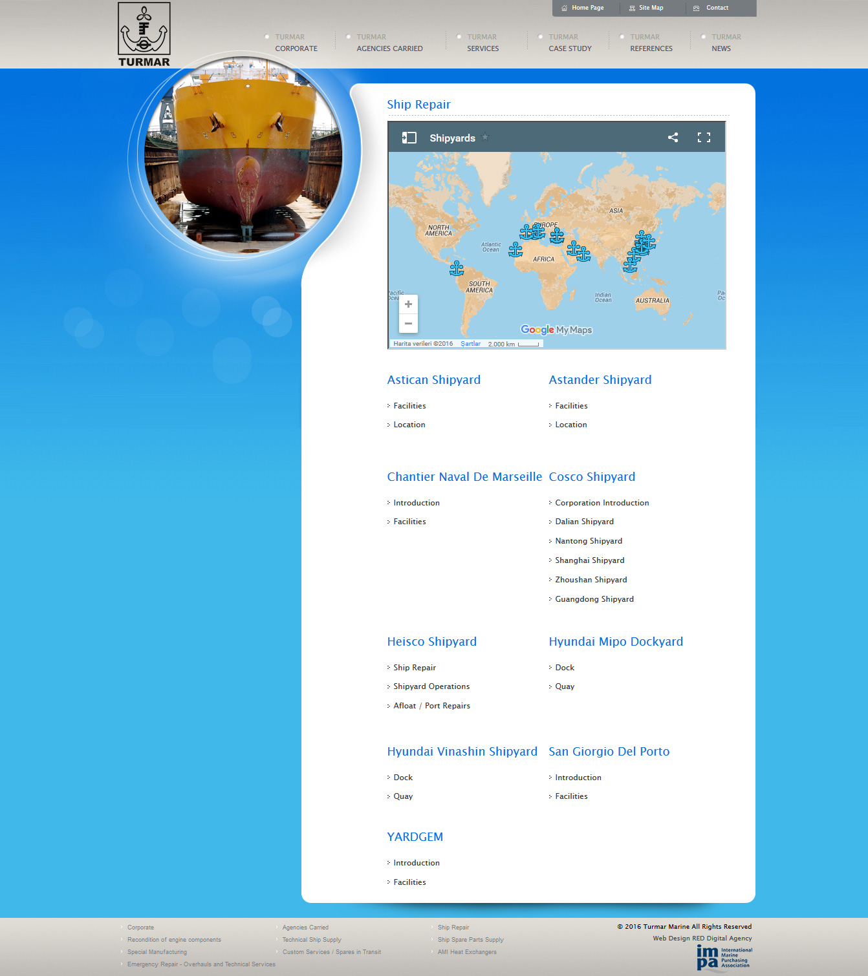Open footer Custom Services link
The height and width of the screenshot is (976, 868).
click(332, 952)
